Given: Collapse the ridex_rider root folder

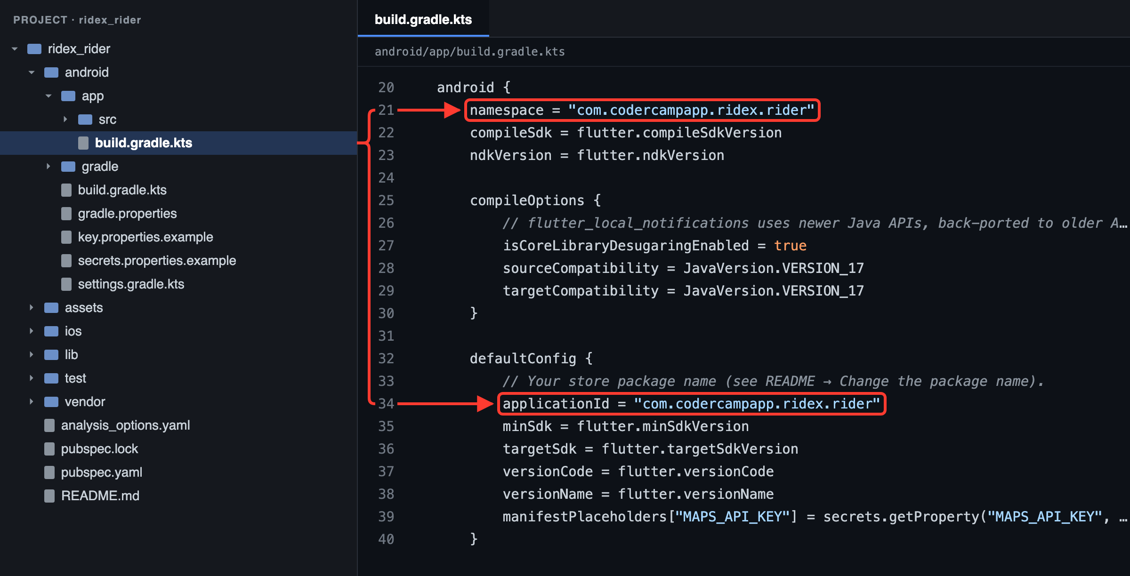Looking at the screenshot, I should [15, 49].
